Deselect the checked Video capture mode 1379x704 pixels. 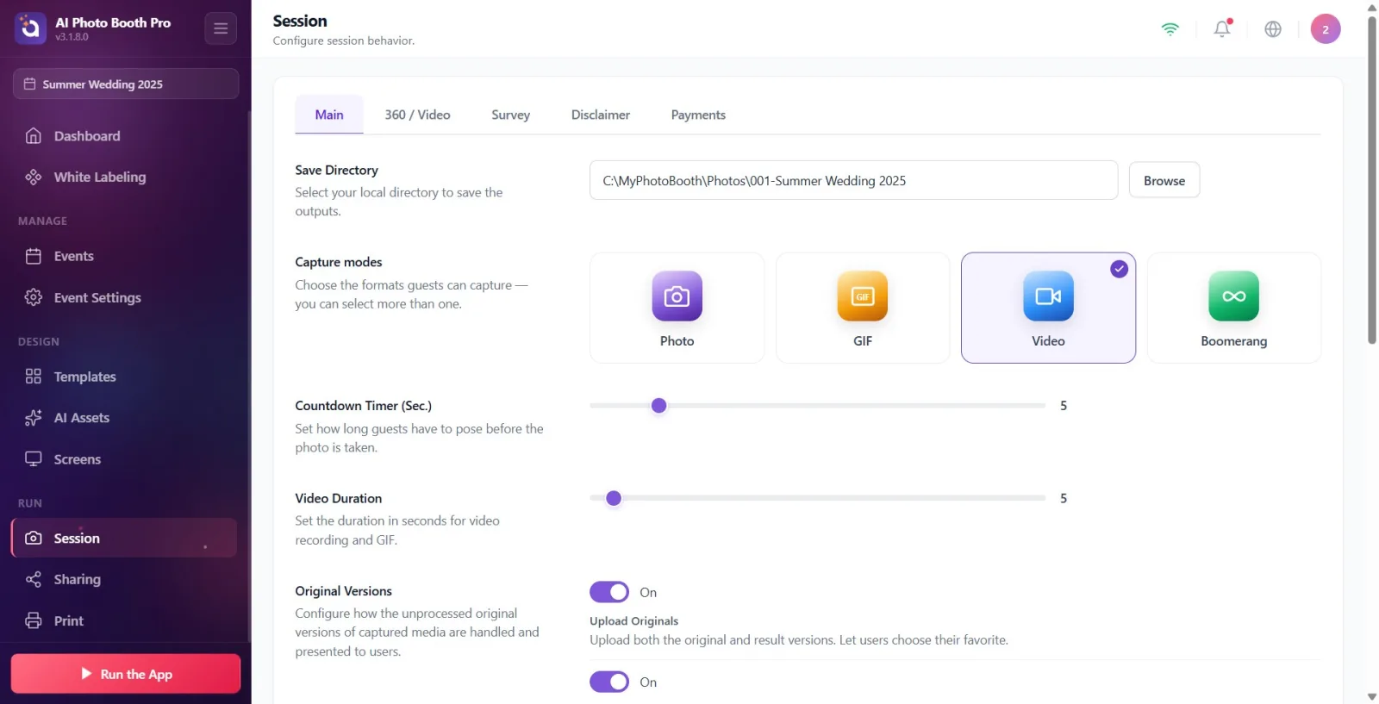coord(1048,308)
